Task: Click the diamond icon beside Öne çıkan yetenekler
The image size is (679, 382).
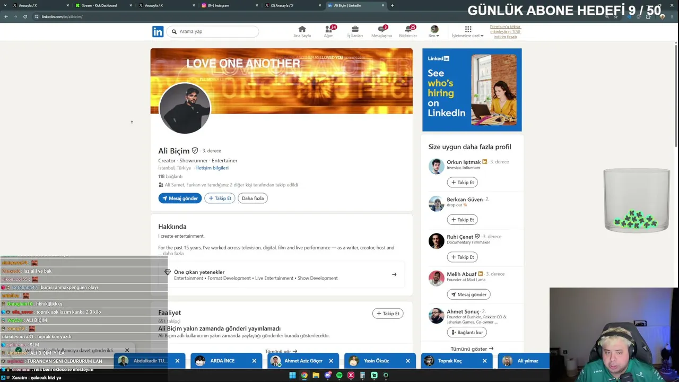Action: tap(168, 273)
